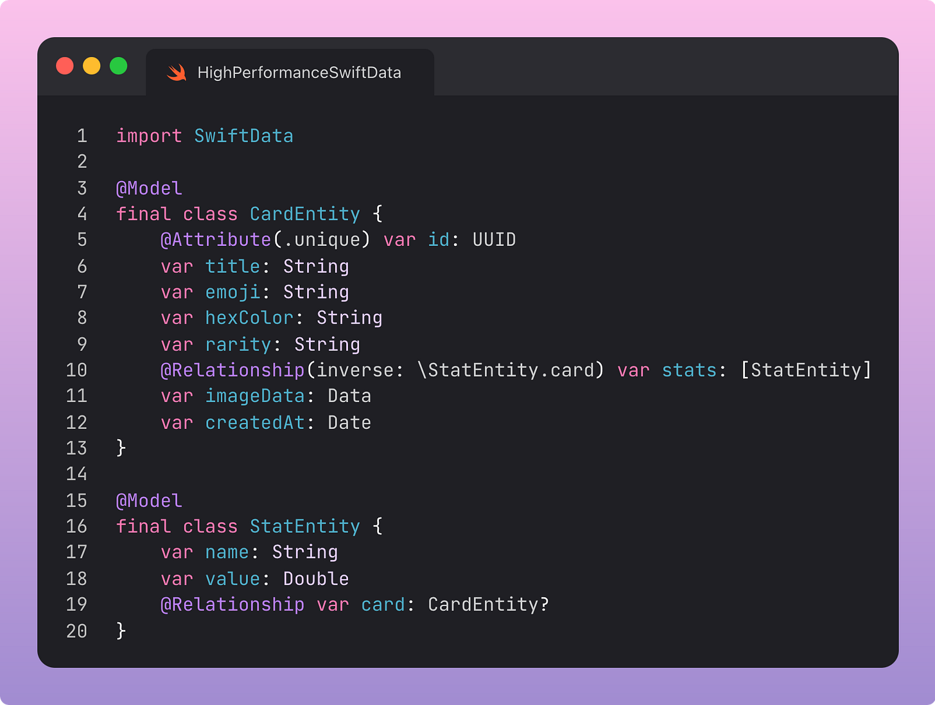Click line number 10 in the gutter

click(76, 370)
